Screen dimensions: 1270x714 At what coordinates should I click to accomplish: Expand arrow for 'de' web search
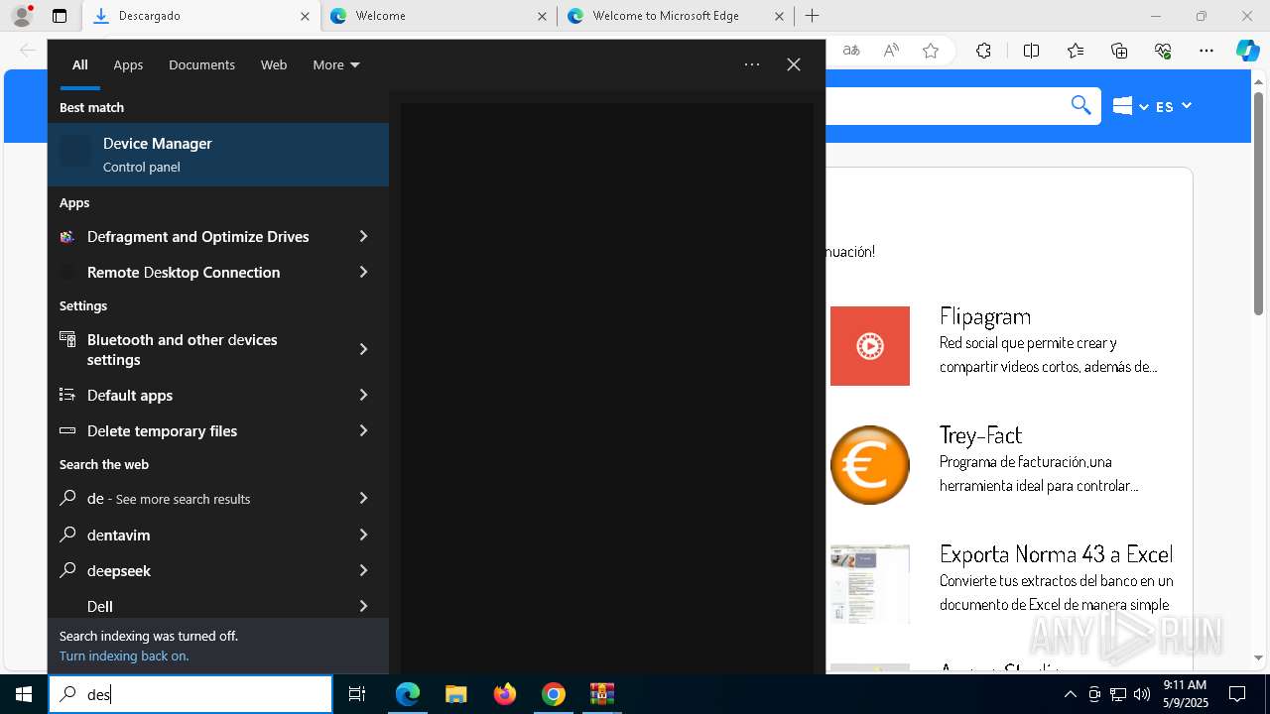pyautogui.click(x=363, y=499)
